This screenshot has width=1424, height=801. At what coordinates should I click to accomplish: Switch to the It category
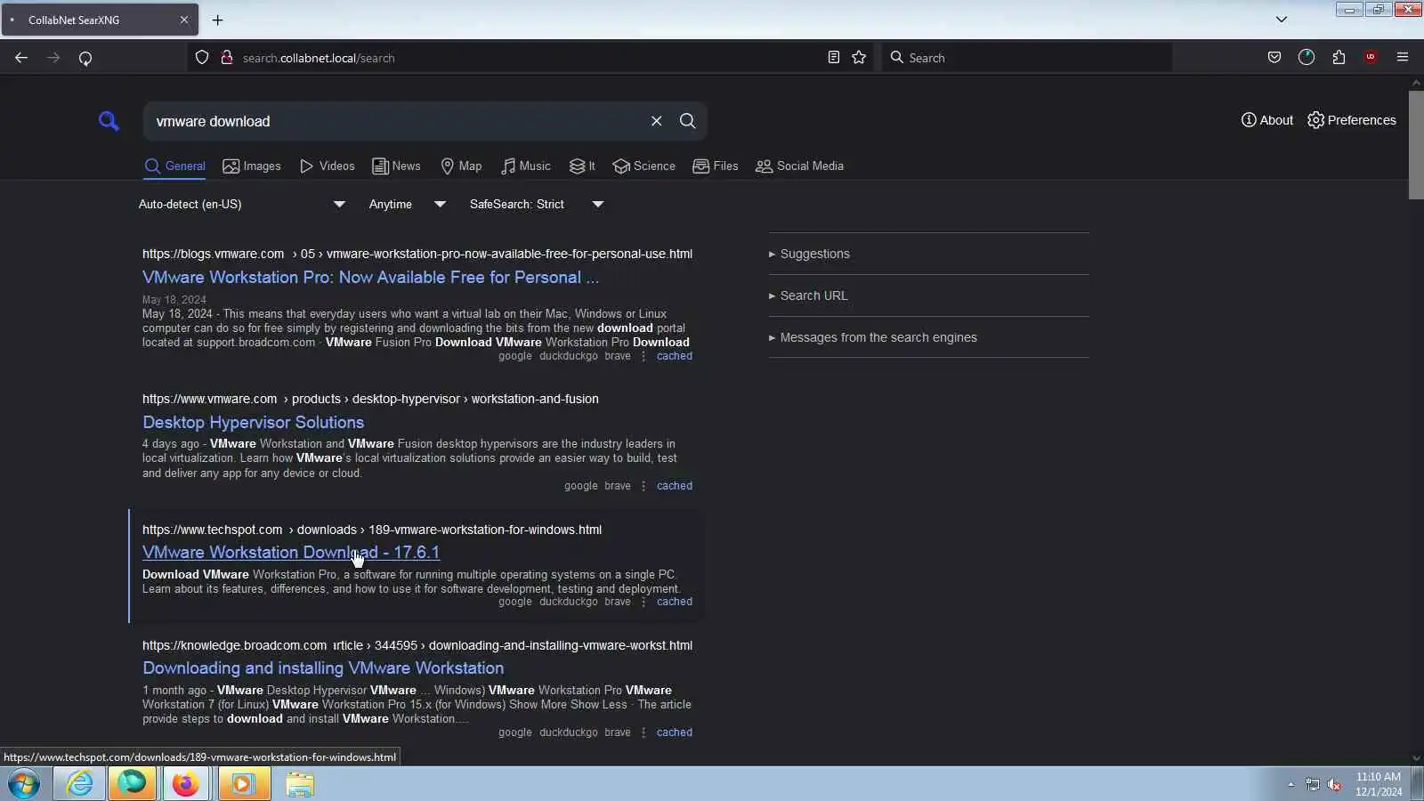click(582, 166)
